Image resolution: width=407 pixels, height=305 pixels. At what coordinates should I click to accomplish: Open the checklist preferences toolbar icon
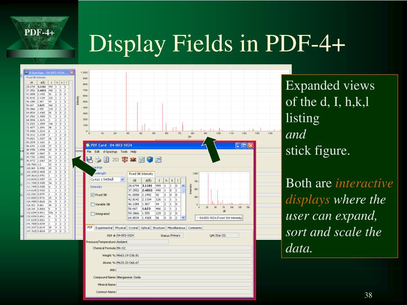pyautogui.click(x=107, y=160)
